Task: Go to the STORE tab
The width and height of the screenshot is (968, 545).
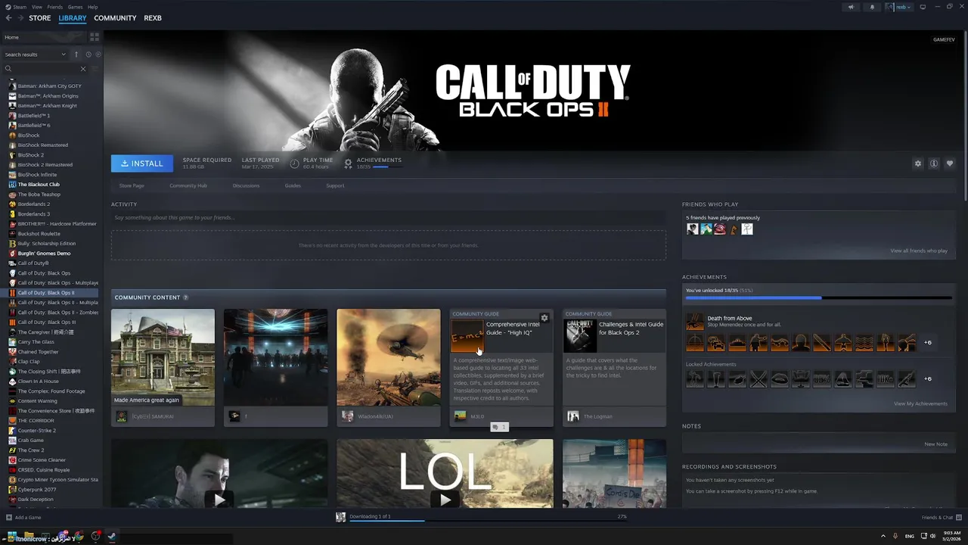Action: [x=40, y=18]
